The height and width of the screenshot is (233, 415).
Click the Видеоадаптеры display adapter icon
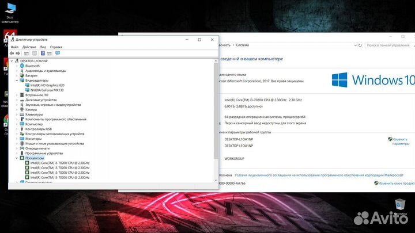point(22,81)
